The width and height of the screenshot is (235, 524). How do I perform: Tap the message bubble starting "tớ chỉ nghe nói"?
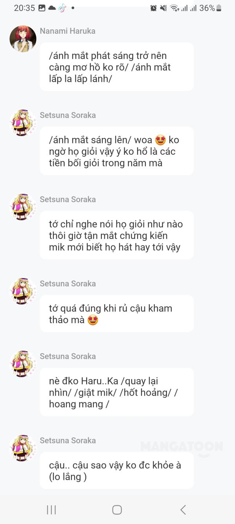pos(117,235)
